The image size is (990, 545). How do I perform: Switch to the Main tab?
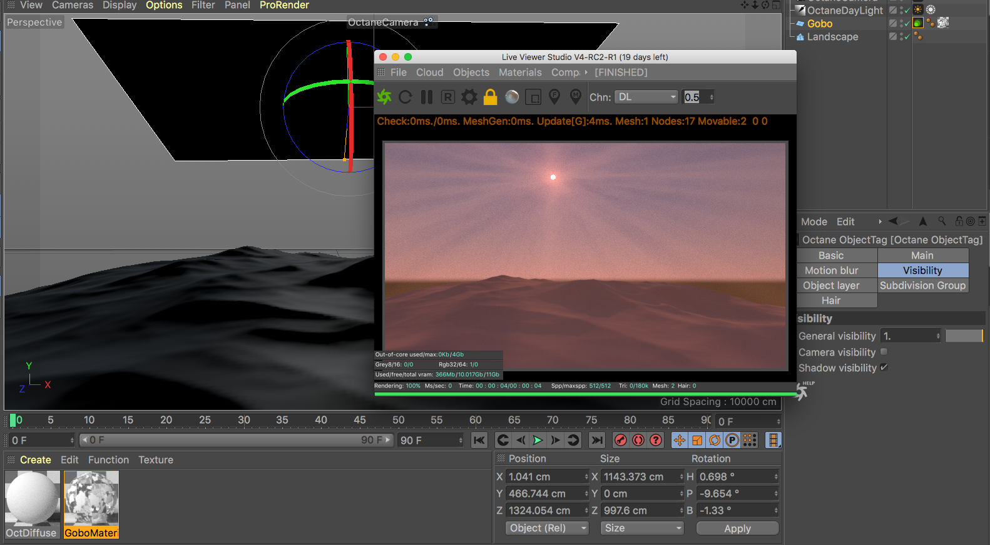pyautogui.click(x=923, y=256)
